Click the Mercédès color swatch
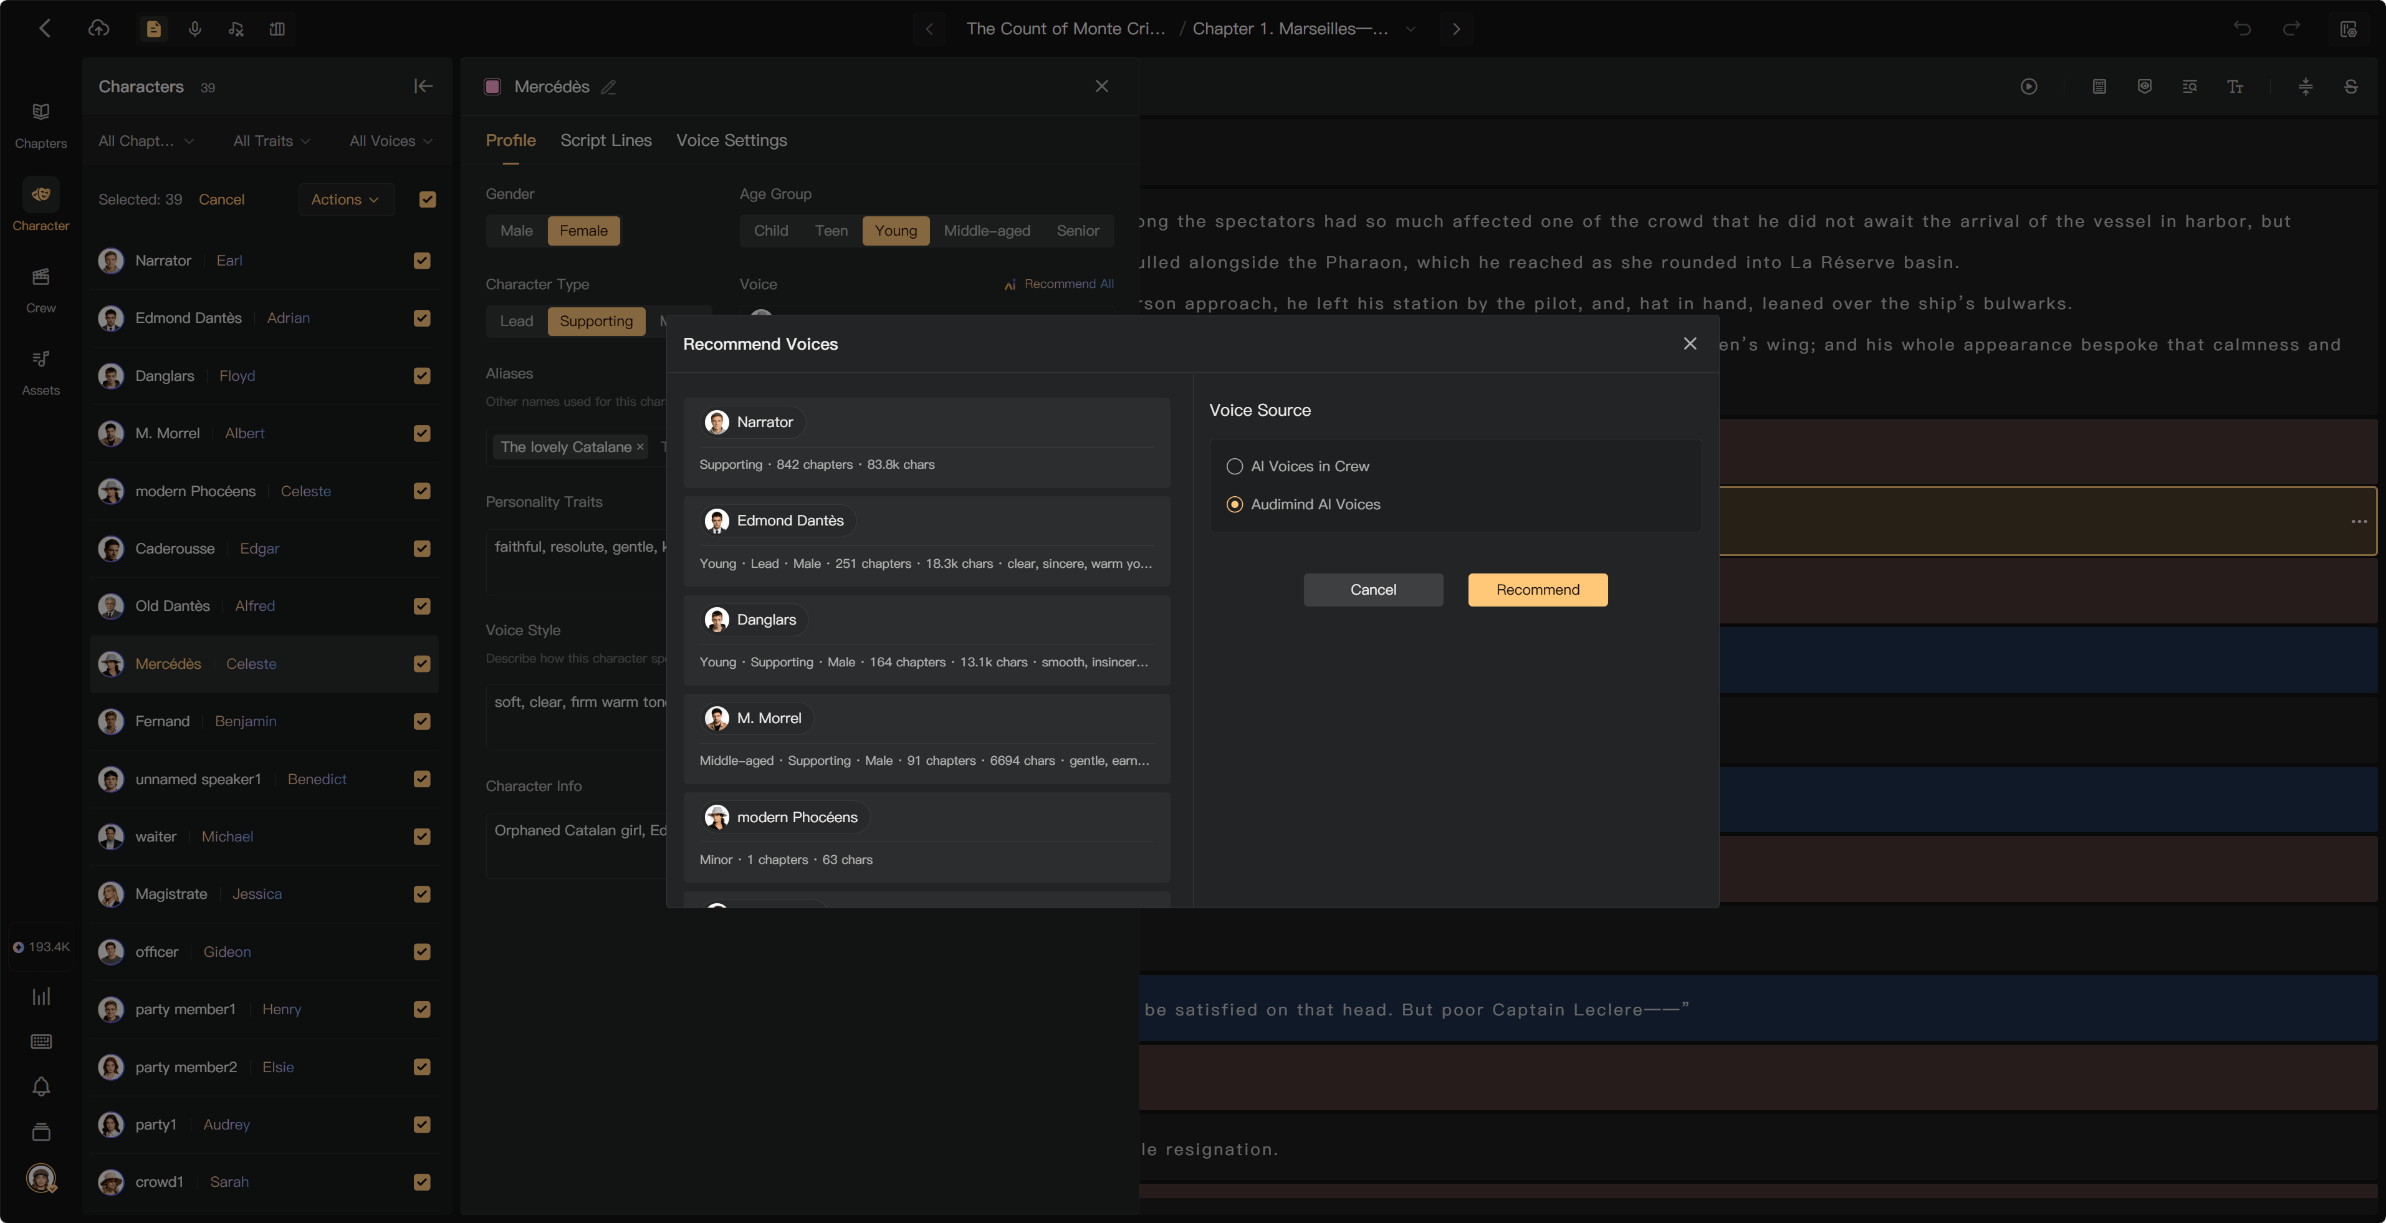The image size is (2386, 1223). [493, 86]
